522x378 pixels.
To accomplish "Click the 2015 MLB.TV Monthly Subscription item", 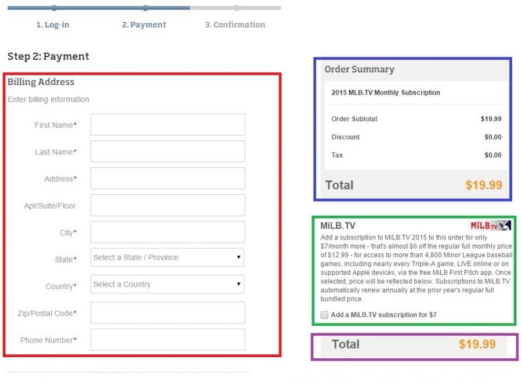I will point(386,93).
